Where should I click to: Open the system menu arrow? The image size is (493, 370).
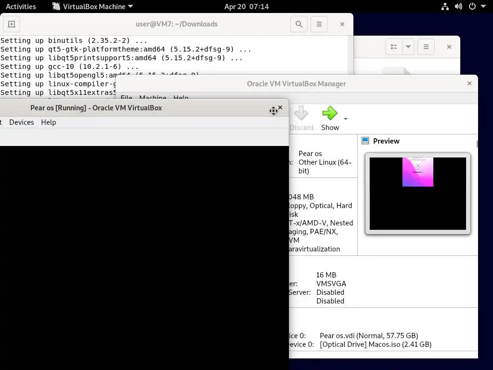click(x=483, y=6)
